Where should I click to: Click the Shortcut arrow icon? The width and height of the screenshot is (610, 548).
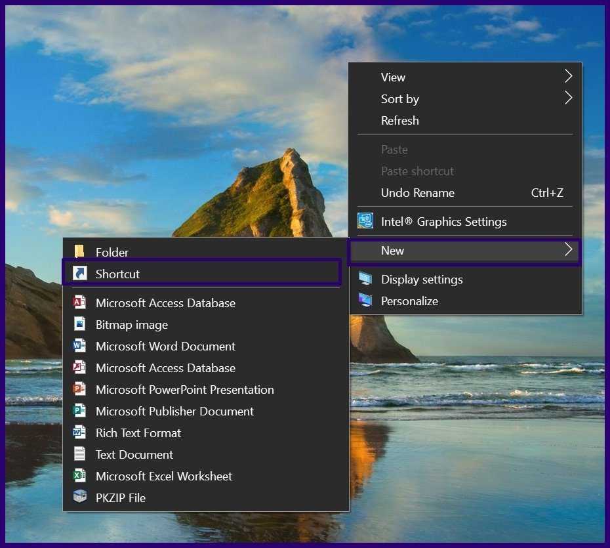(79, 274)
